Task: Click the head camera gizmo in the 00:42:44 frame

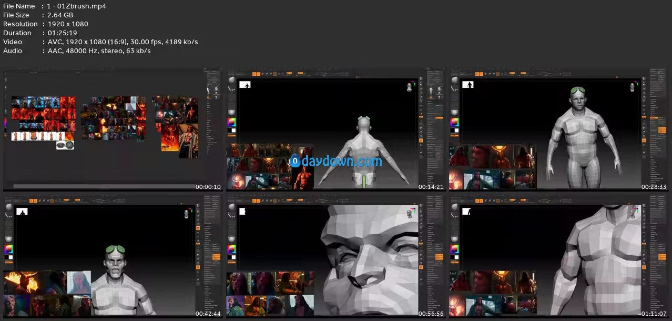Action: [187, 214]
